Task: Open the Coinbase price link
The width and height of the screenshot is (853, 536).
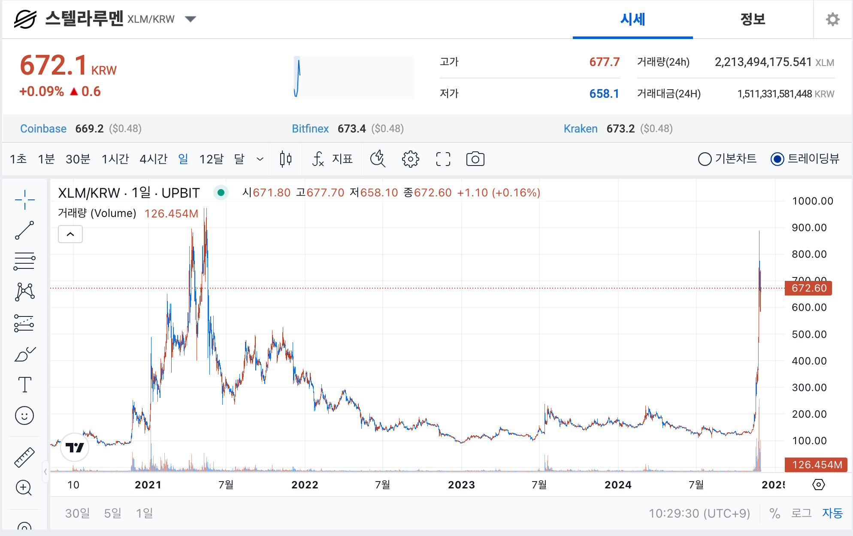Action: (43, 129)
